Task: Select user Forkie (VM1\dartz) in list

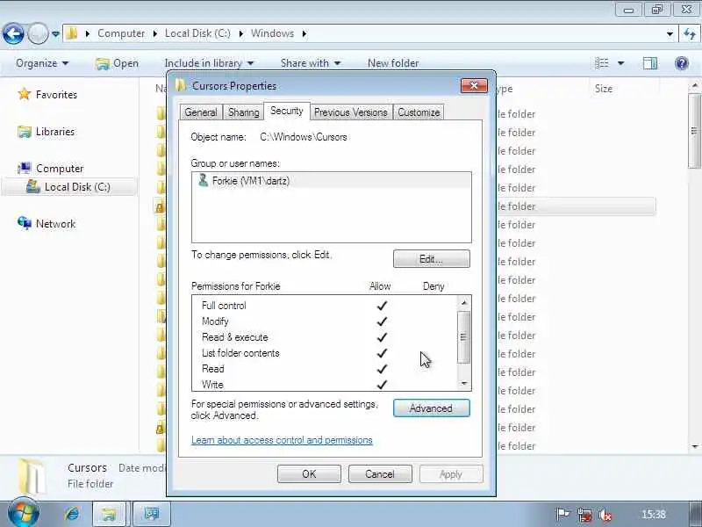Action: click(x=332, y=181)
